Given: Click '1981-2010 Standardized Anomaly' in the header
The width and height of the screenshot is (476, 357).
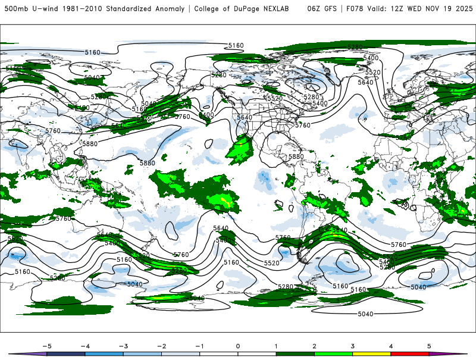Looking at the screenshot, I should coord(124,9).
